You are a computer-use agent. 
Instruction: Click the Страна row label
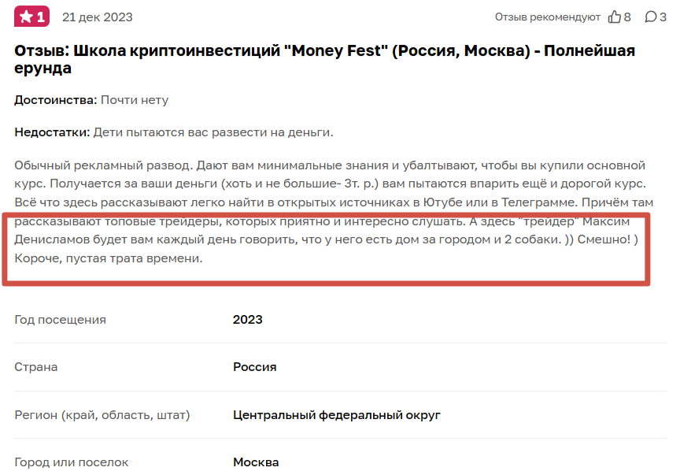click(35, 366)
